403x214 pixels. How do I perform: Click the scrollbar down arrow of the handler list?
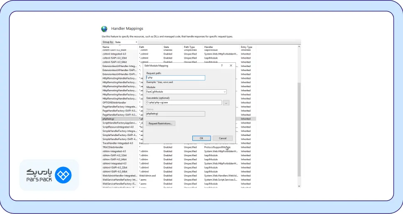click(x=299, y=186)
